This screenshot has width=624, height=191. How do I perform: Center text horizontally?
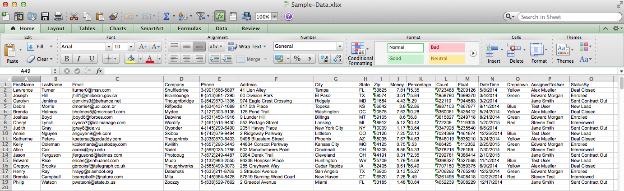coord(187,58)
